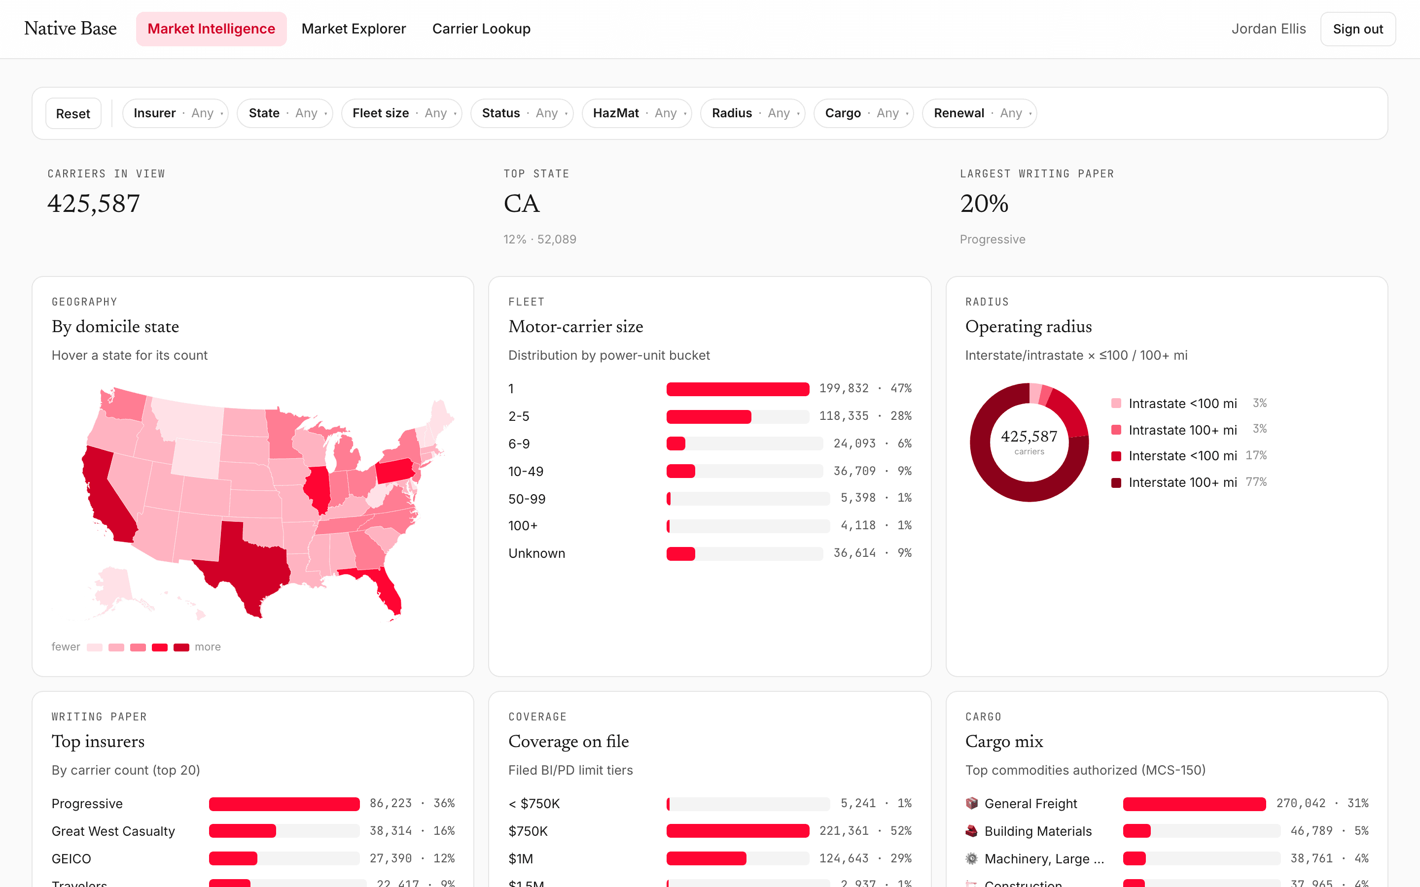1420x887 pixels.
Task: Click the Reset filters button
Action: [x=73, y=113]
